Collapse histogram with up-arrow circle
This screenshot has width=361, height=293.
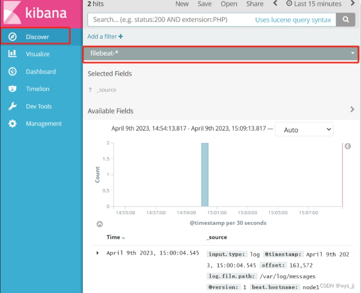(x=99, y=224)
